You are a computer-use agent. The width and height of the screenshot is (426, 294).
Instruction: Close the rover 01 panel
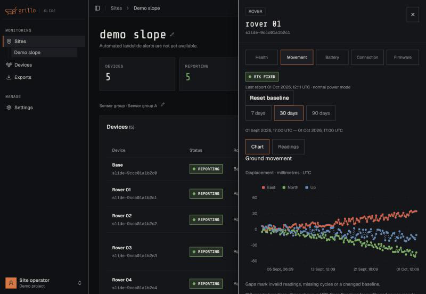pyautogui.click(x=413, y=14)
